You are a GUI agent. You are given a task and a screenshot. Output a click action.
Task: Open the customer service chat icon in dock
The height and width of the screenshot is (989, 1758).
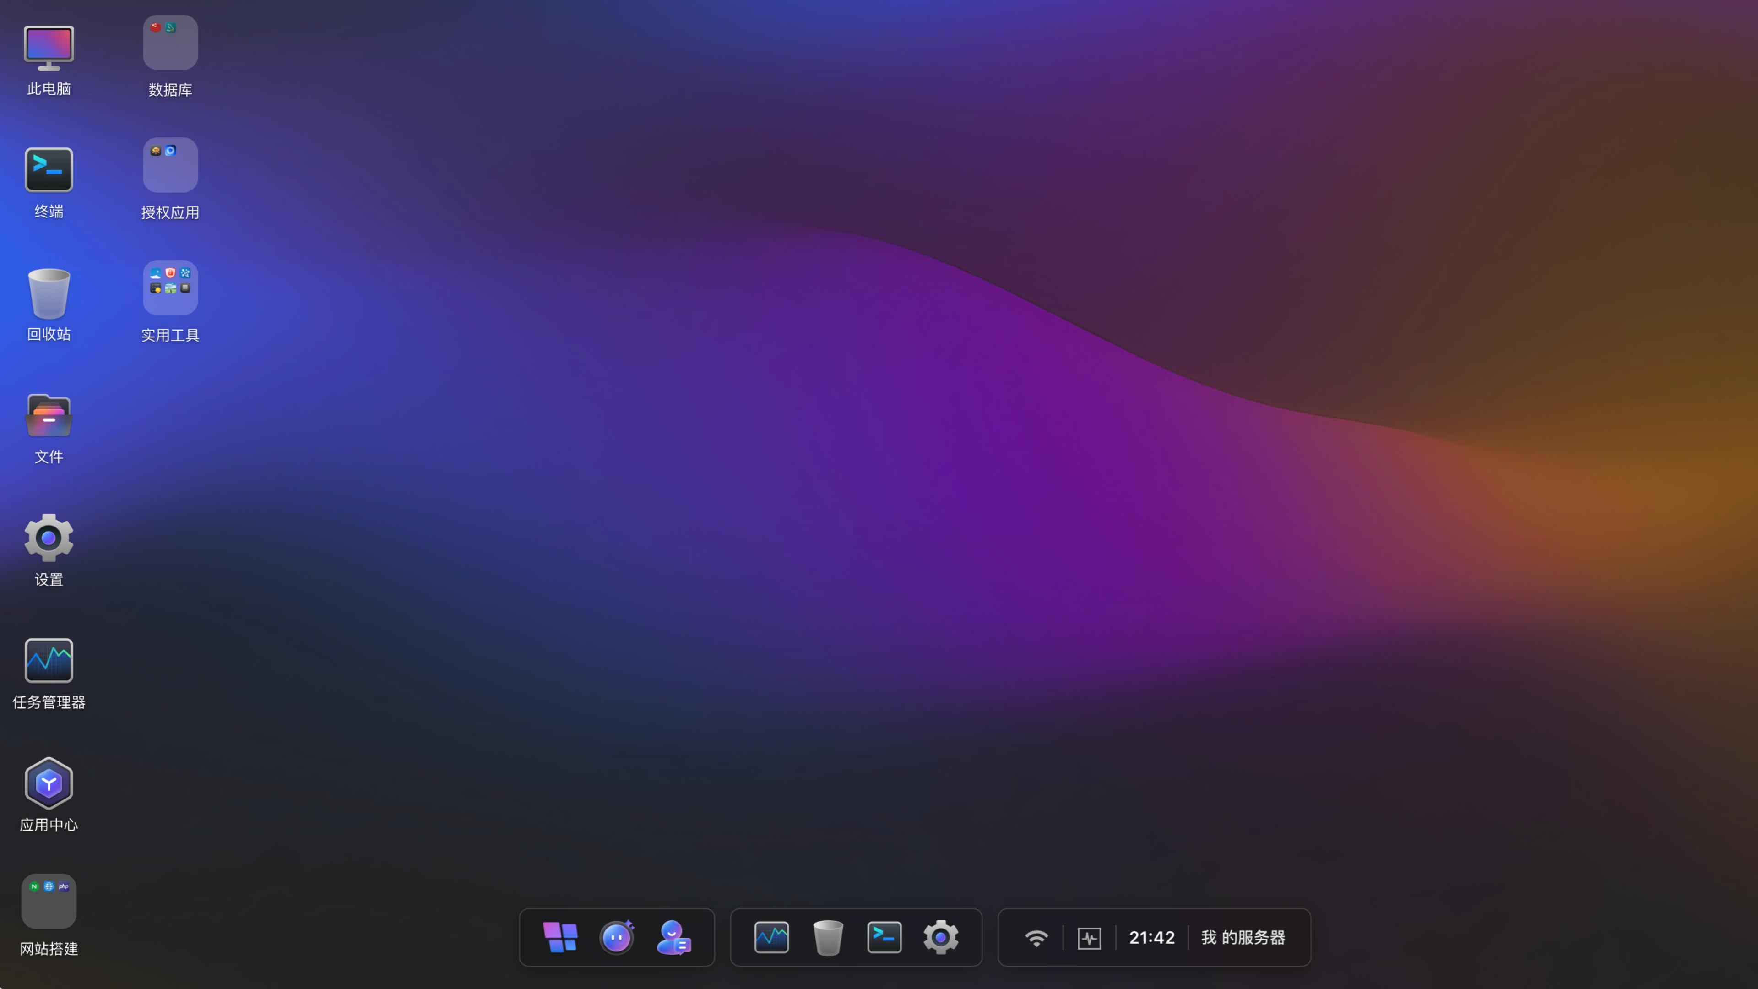[x=673, y=937]
